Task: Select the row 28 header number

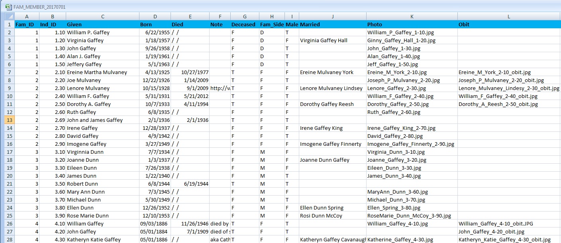Action: tap(9, 239)
